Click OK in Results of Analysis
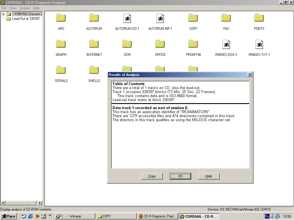294x220 pixels. click(180, 176)
